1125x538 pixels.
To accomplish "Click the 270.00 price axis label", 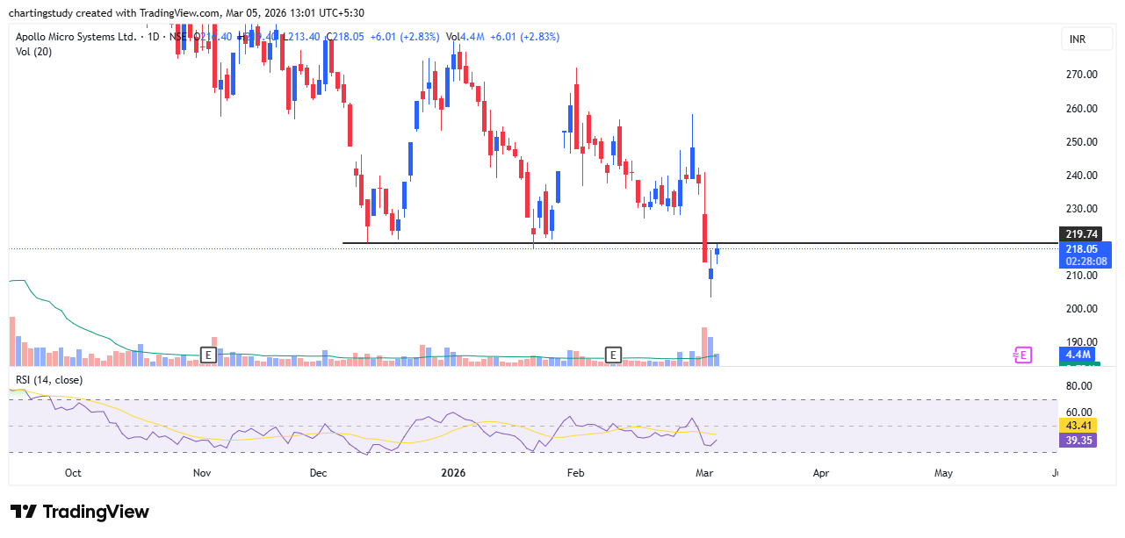I will point(1082,75).
